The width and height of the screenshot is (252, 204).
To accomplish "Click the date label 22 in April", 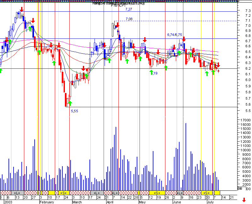I will point(129,197).
